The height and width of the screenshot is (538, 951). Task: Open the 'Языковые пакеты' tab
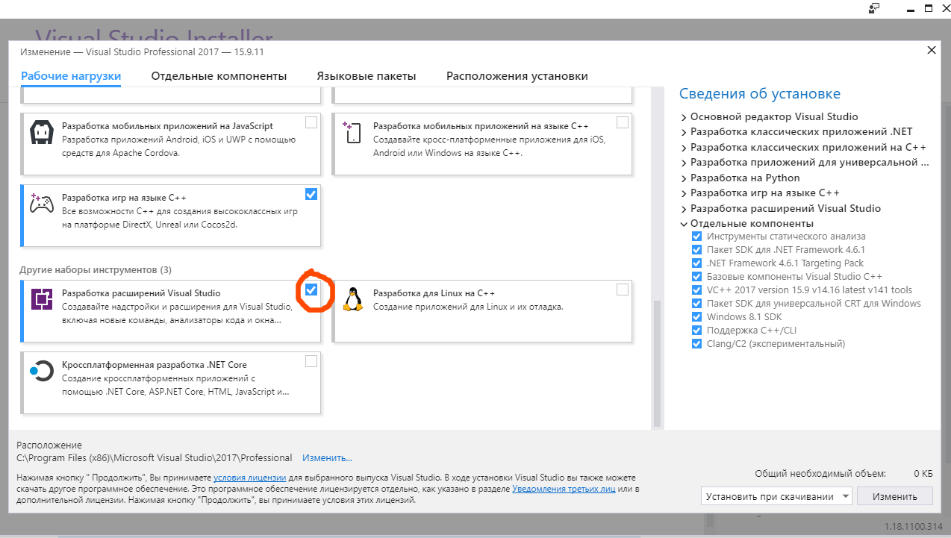click(367, 76)
